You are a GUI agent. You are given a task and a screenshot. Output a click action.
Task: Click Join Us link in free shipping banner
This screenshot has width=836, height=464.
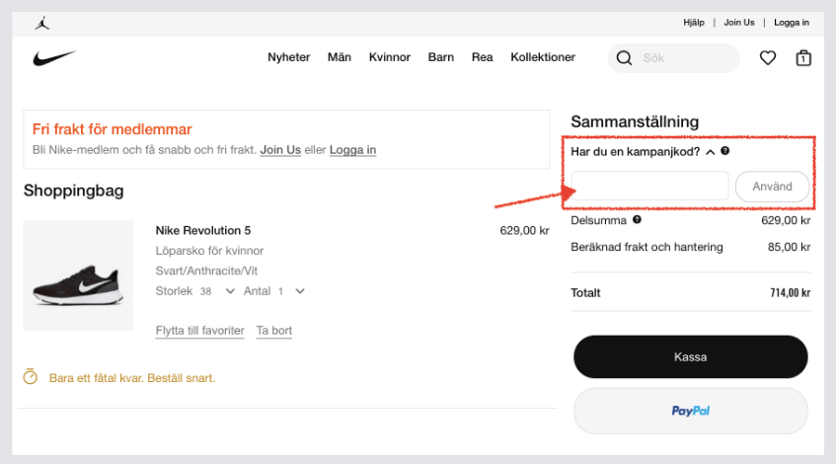280,150
